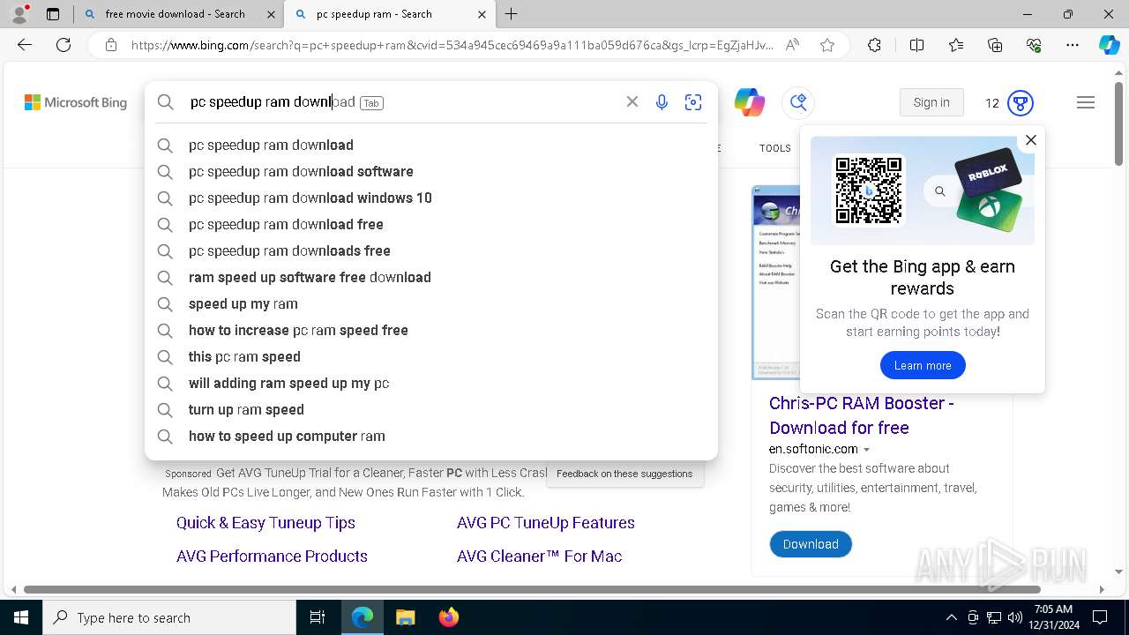Click the Sign in button
Image resolution: width=1129 pixels, height=635 pixels.
coord(931,102)
